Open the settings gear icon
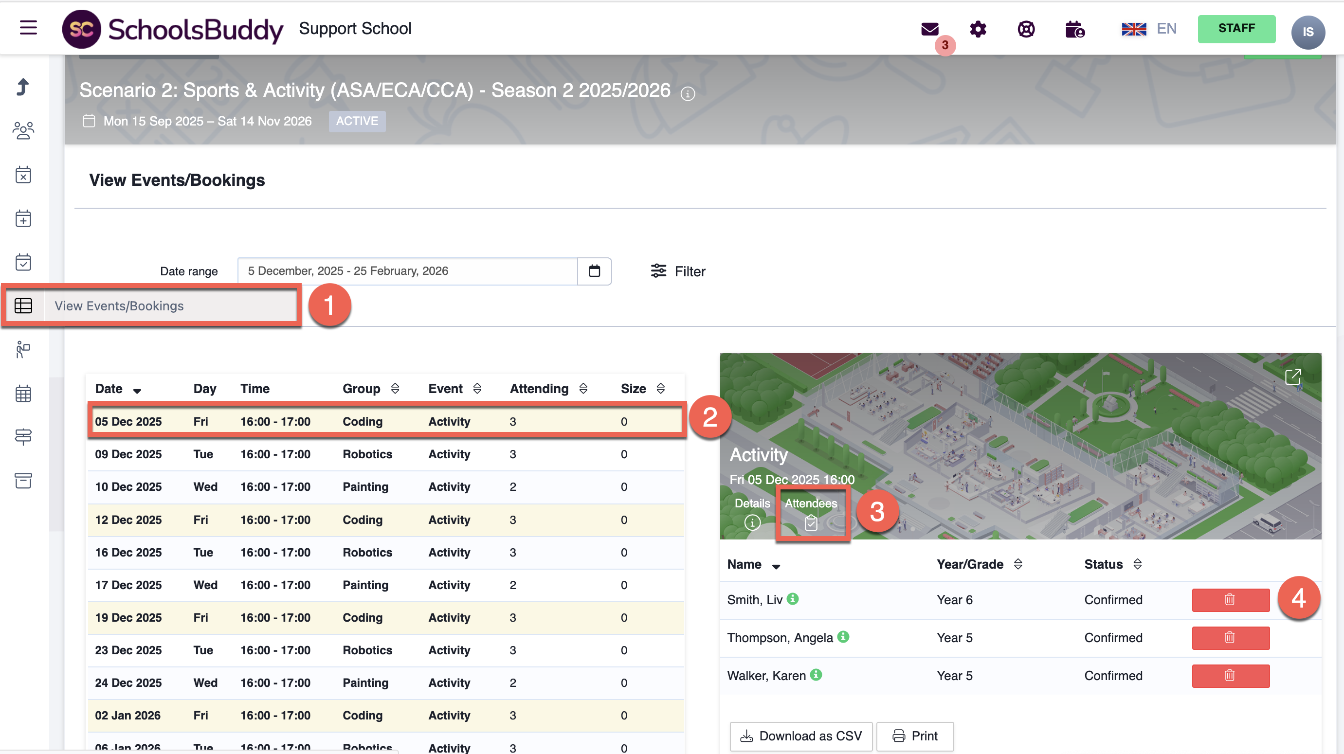Image resolution: width=1344 pixels, height=754 pixels. click(x=978, y=29)
